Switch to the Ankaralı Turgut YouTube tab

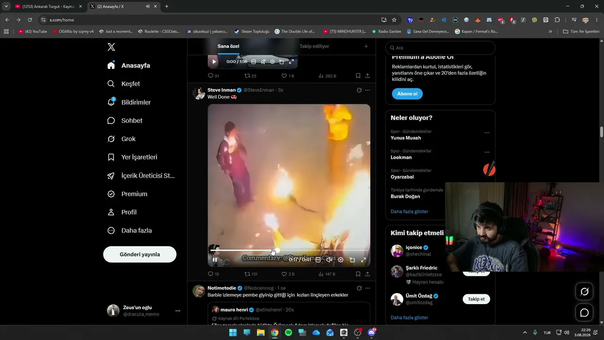pos(48,7)
